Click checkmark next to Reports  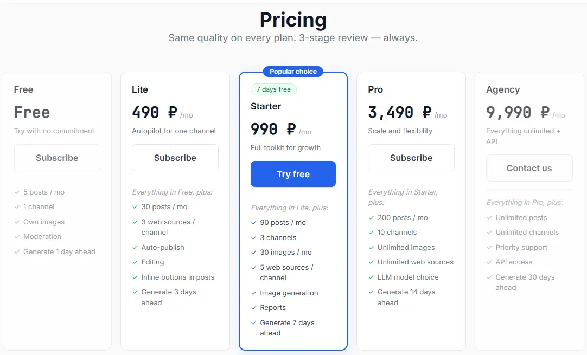click(x=254, y=308)
